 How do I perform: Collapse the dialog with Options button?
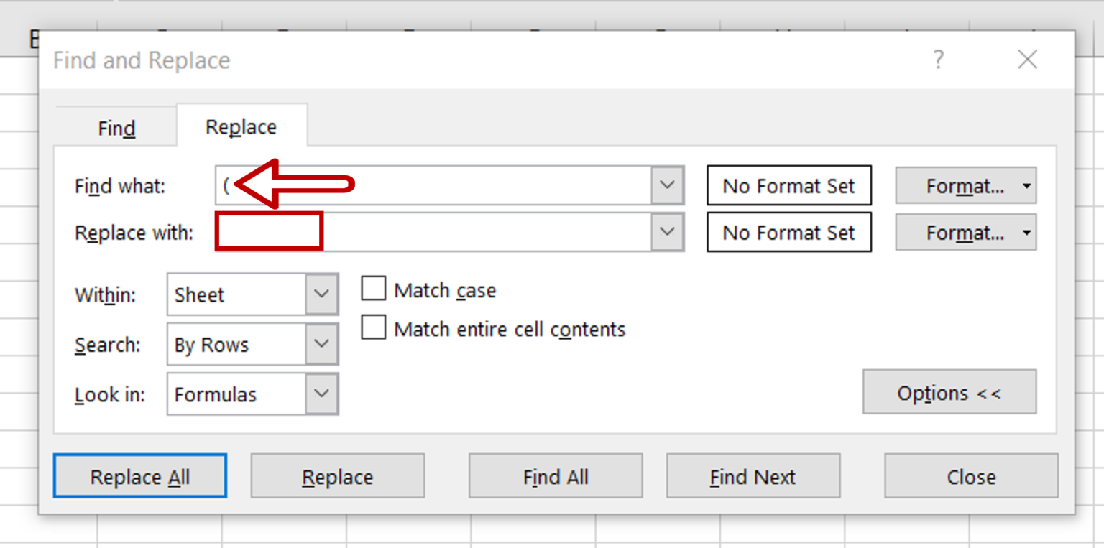click(x=949, y=393)
